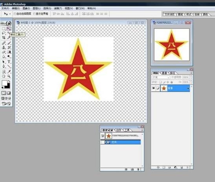Select the Notes tool
Viewport: 215px width, 182px height.
[x=4, y=72]
